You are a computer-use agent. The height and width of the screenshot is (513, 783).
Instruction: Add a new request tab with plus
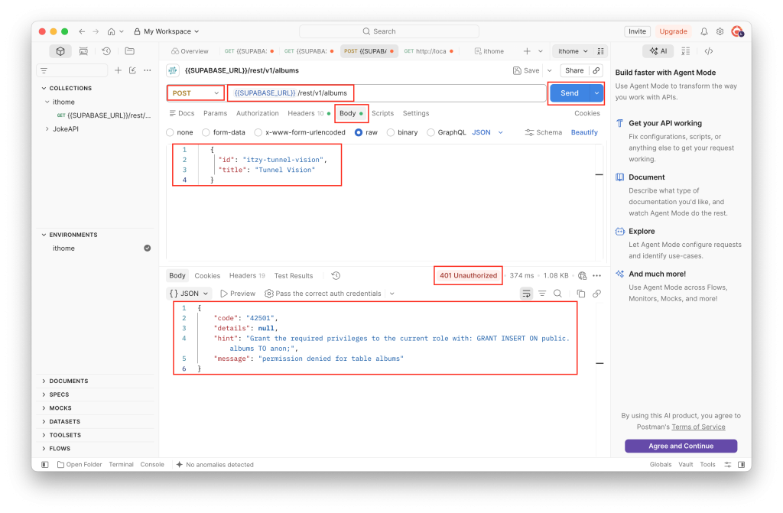click(x=527, y=51)
